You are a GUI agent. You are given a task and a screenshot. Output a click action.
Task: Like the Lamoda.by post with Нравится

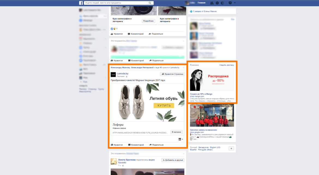pos(117,145)
